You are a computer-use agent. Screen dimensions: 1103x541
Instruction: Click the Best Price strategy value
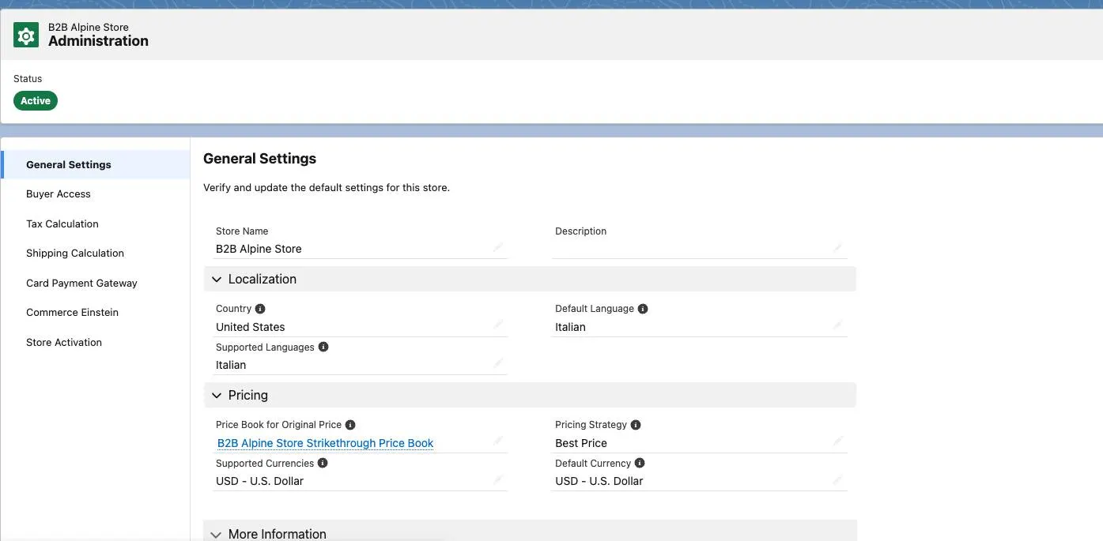[581, 443]
